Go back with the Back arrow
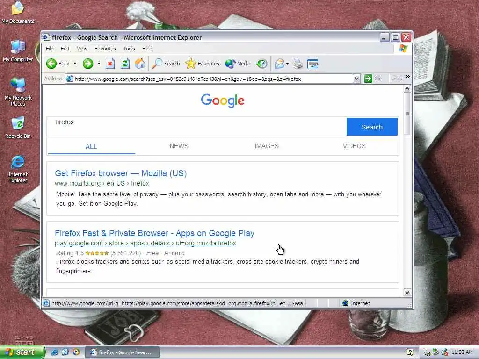 [58, 64]
